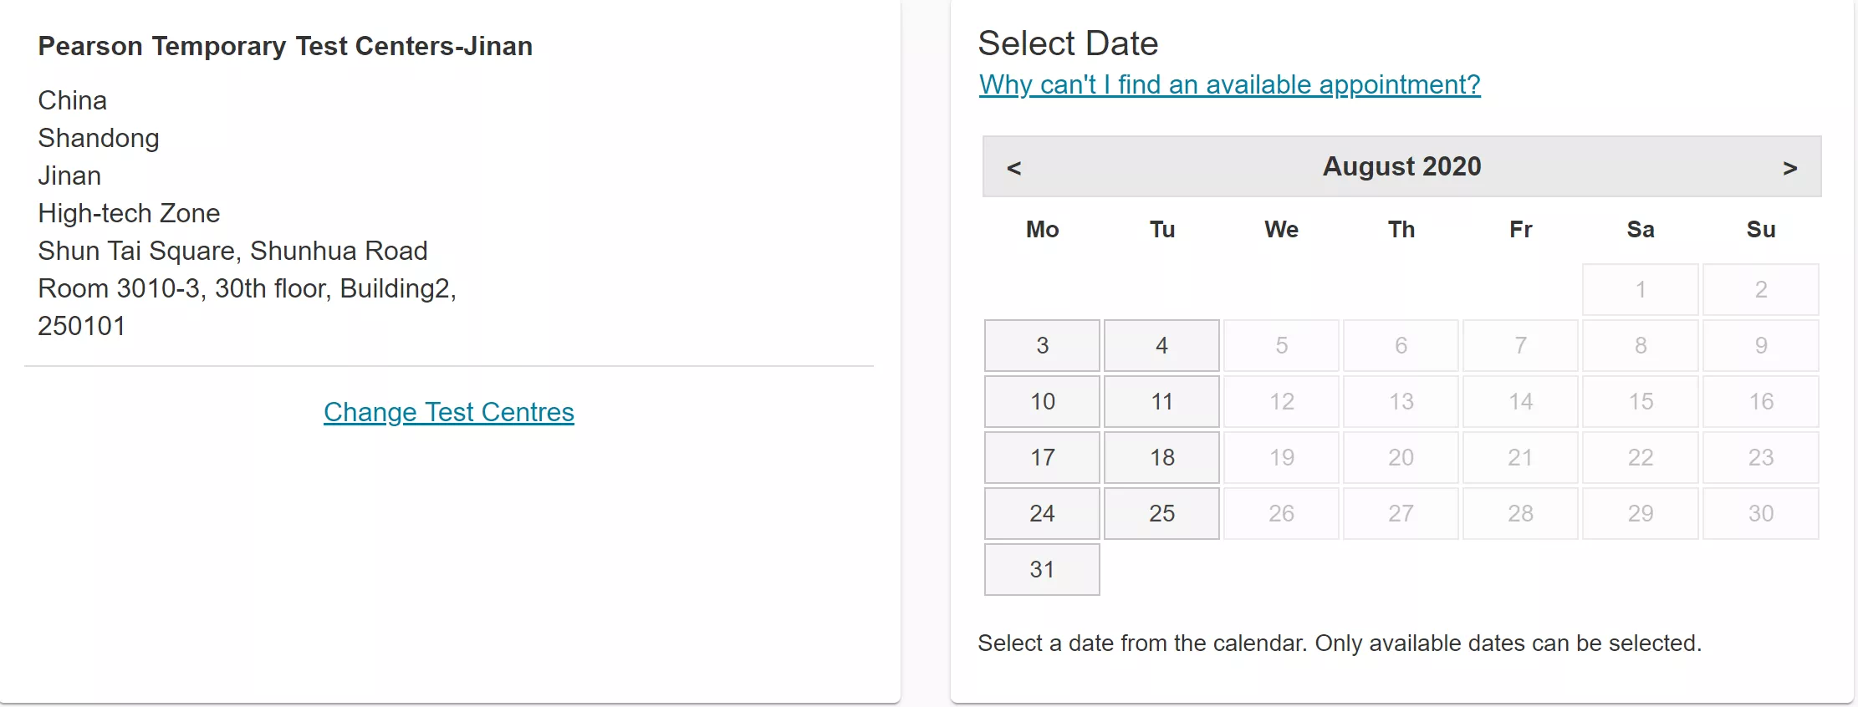
Task: Open the Change Test Centres link
Action: pyautogui.click(x=449, y=412)
